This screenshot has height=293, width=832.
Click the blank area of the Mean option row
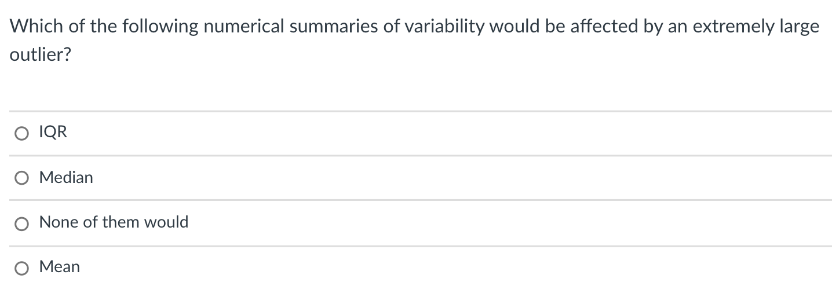(x=456, y=267)
